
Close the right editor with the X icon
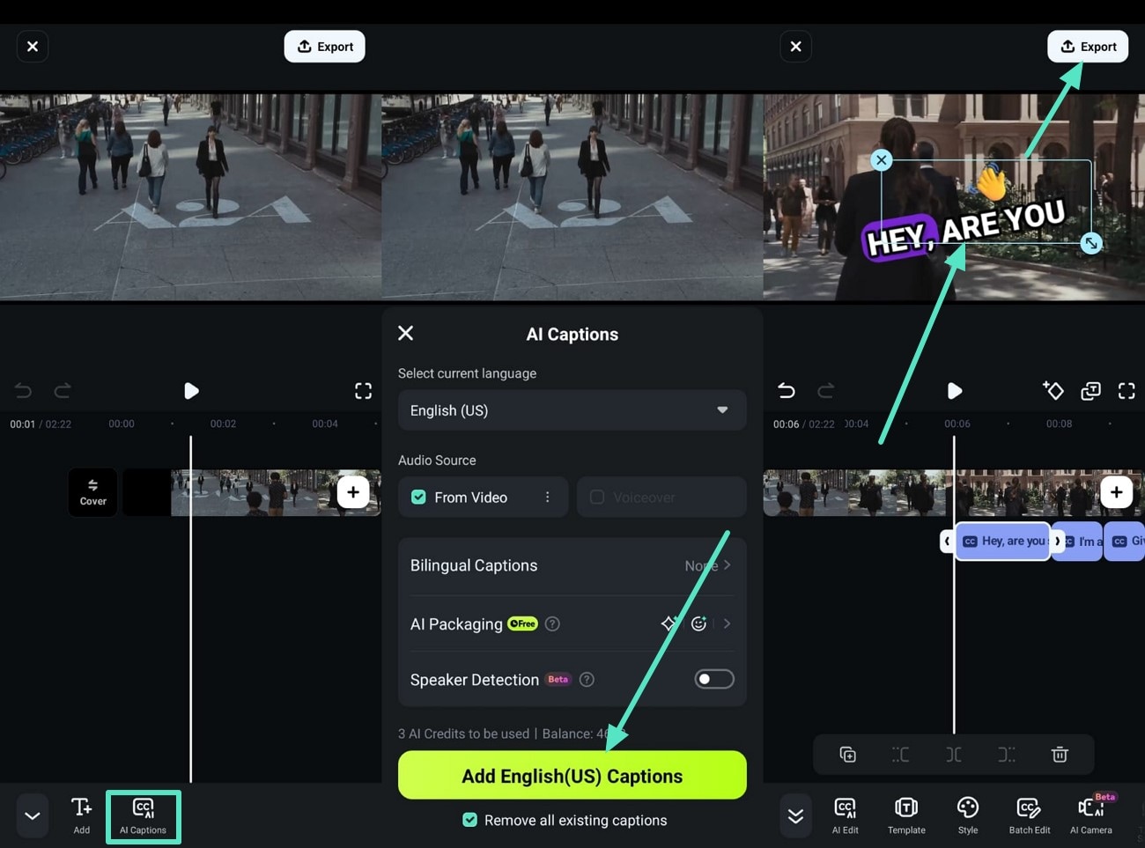click(x=795, y=47)
